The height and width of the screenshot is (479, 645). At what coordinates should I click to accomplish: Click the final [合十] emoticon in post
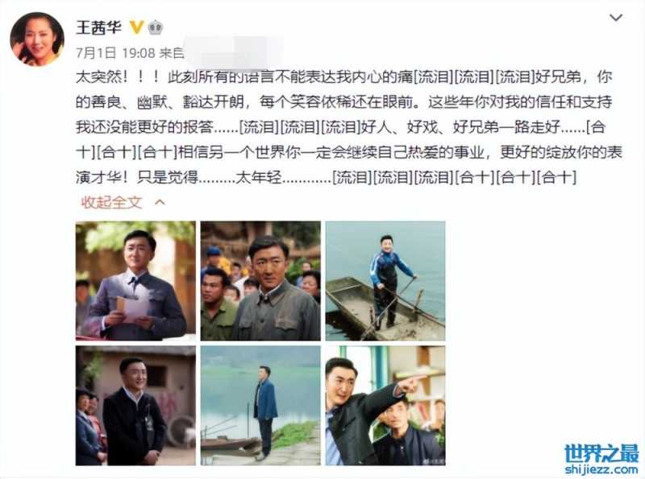pos(556,177)
